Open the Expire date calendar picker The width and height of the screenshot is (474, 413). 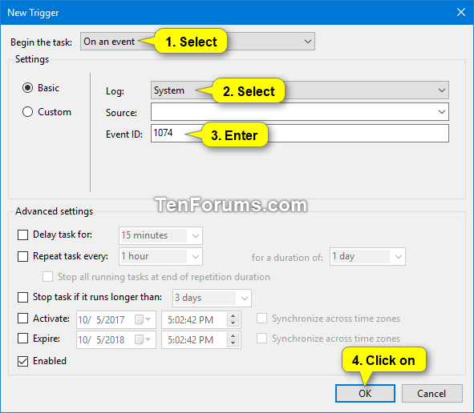pyautogui.click(x=143, y=339)
